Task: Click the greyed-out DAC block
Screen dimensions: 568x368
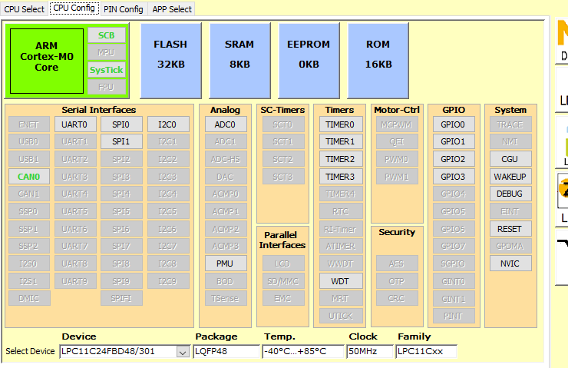Action: [226, 177]
